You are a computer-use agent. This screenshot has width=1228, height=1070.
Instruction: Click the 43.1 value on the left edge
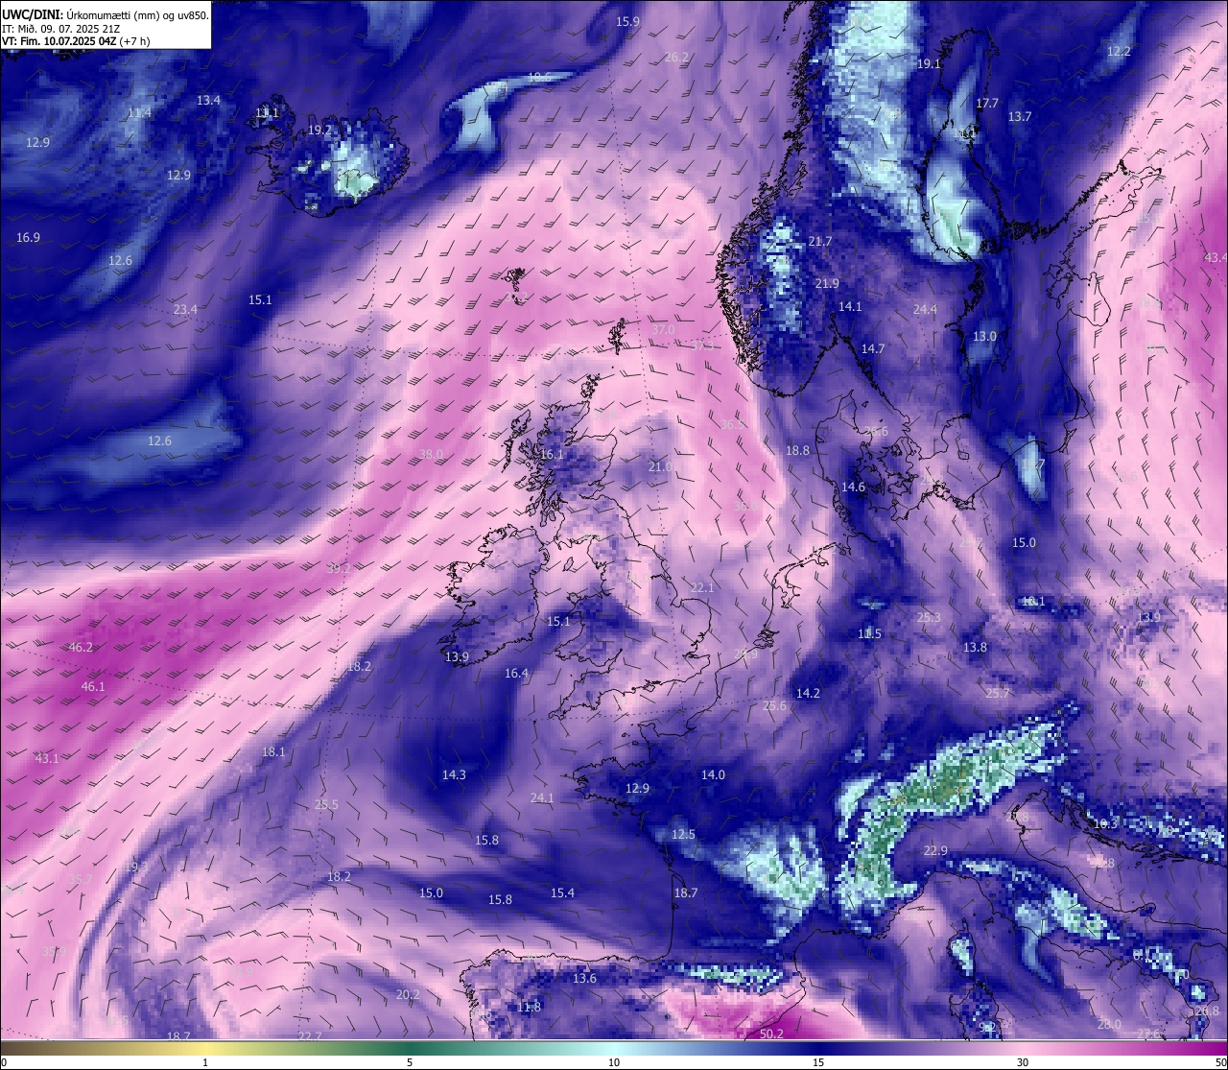pyautogui.click(x=47, y=758)
